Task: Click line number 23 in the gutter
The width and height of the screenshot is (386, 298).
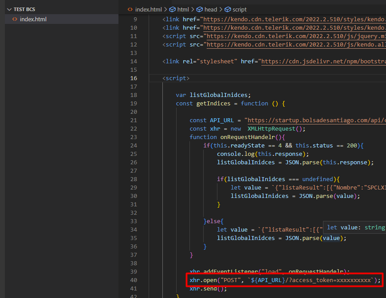Action: 134,137
